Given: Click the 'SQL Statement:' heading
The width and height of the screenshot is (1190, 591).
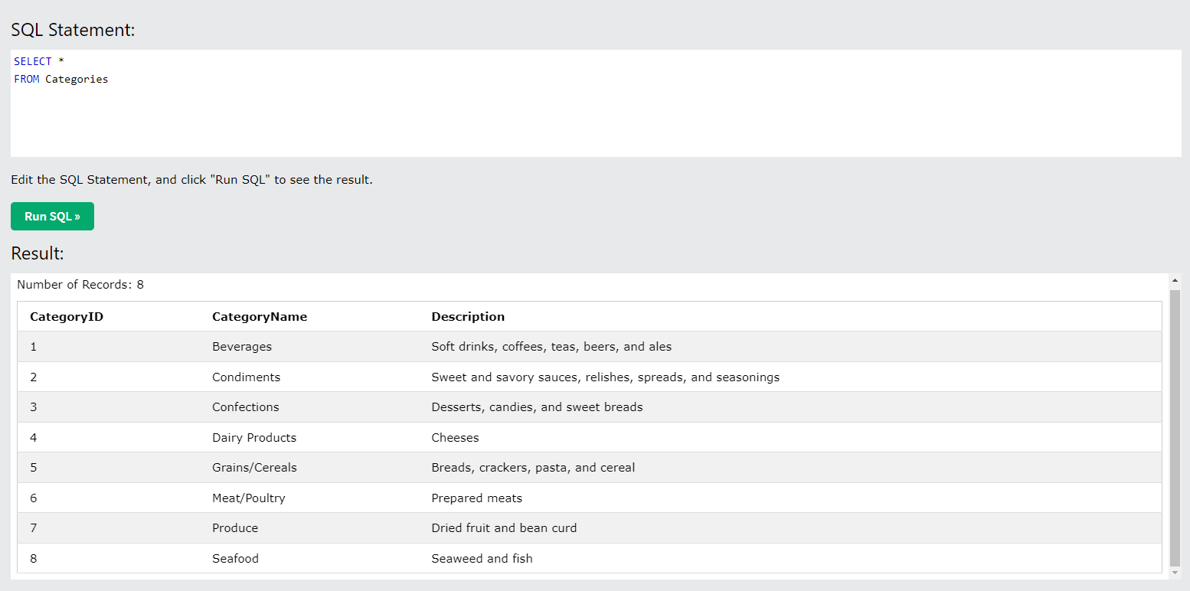Looking at the screenshot, I should pos(73,31).
